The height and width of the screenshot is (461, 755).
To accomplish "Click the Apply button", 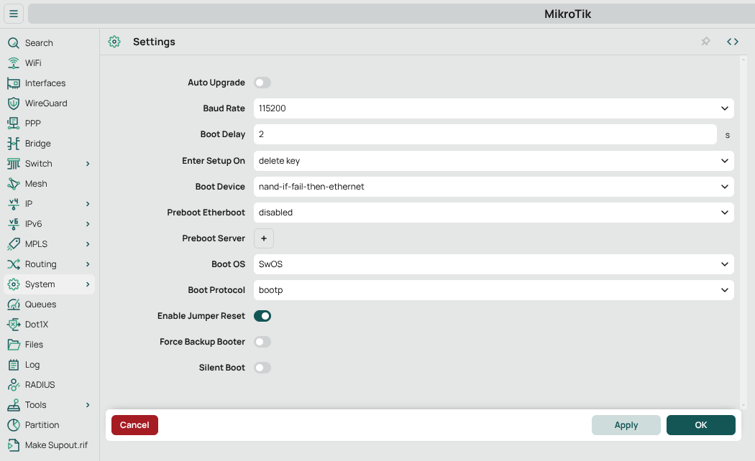I will pos(626,425).
